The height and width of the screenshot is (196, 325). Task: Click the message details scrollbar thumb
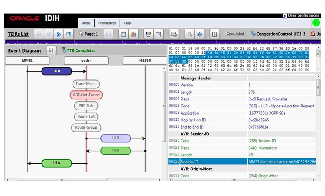318,88
